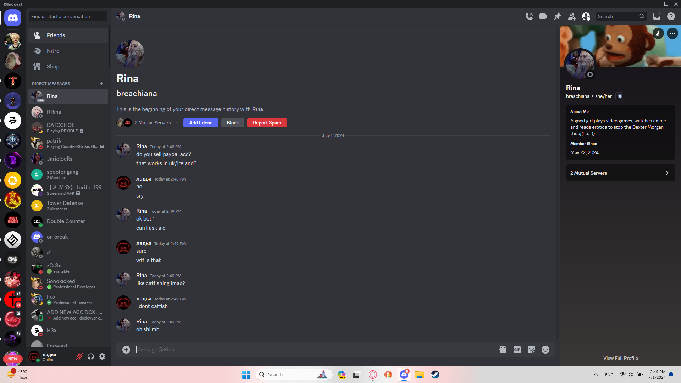Open the ROOK'S SERVICES server

click(13, 220)
